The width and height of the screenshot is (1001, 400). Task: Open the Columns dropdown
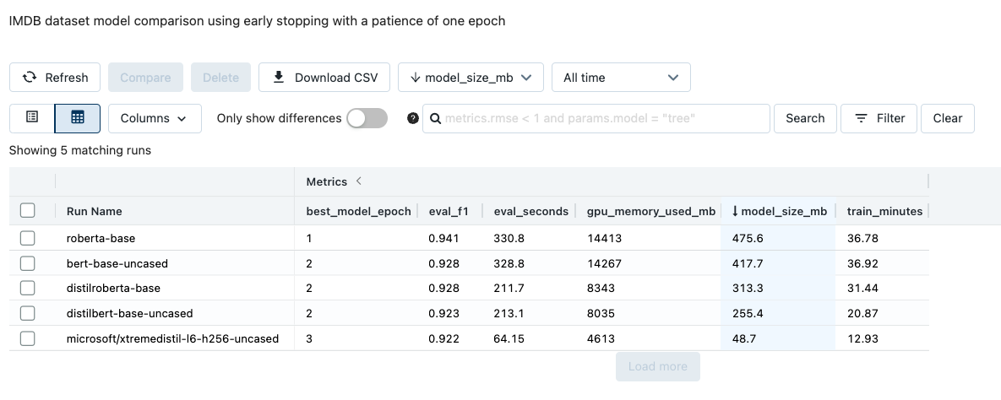(x=155, y=118)
